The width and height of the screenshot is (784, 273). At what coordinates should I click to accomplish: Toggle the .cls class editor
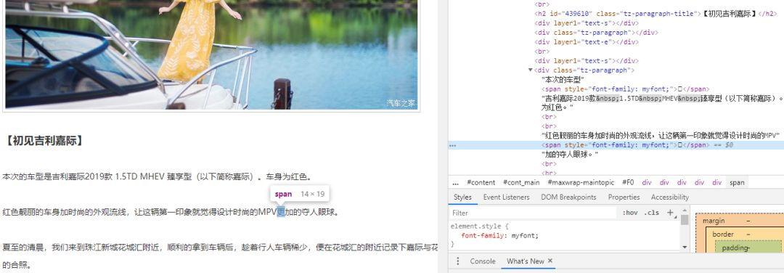pos(651,213)
